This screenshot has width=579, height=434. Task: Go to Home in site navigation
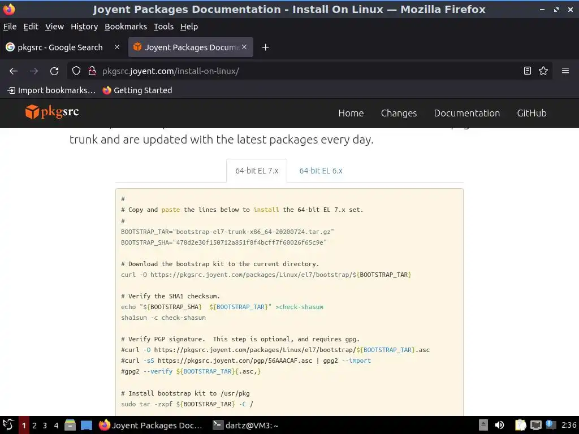click(x=351, y=113)
